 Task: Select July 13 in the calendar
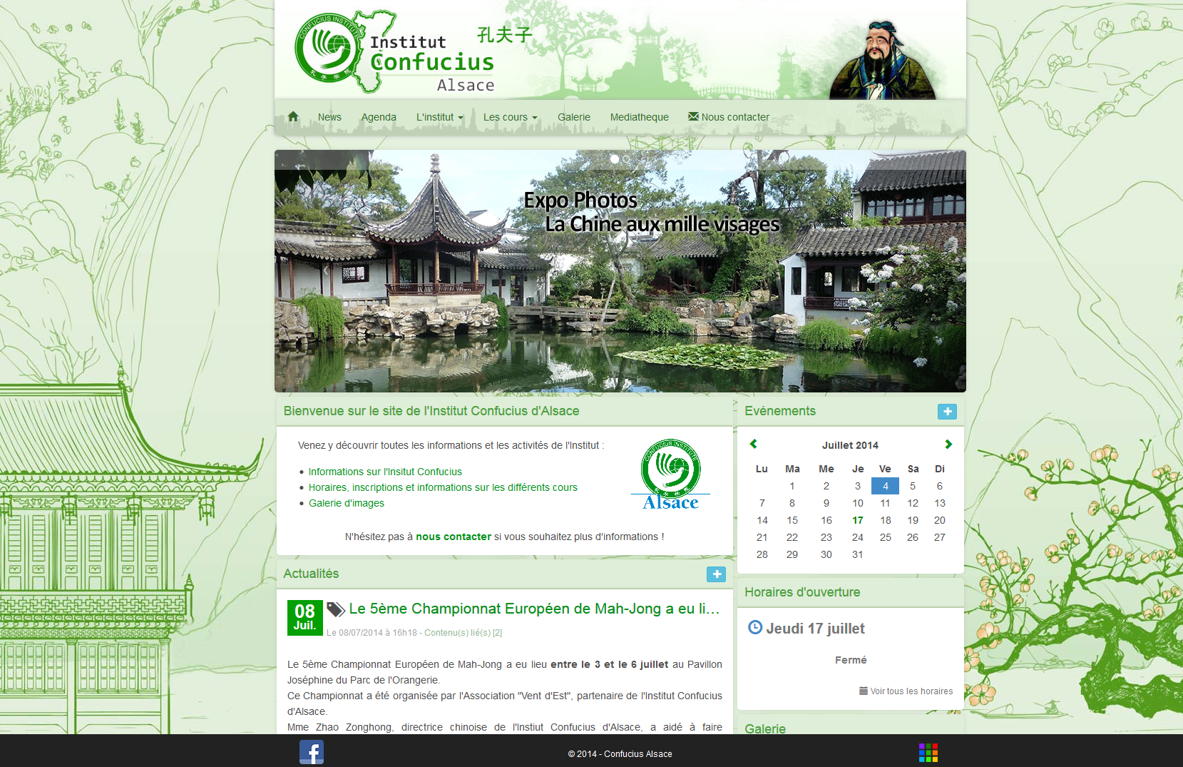[940, 503]
